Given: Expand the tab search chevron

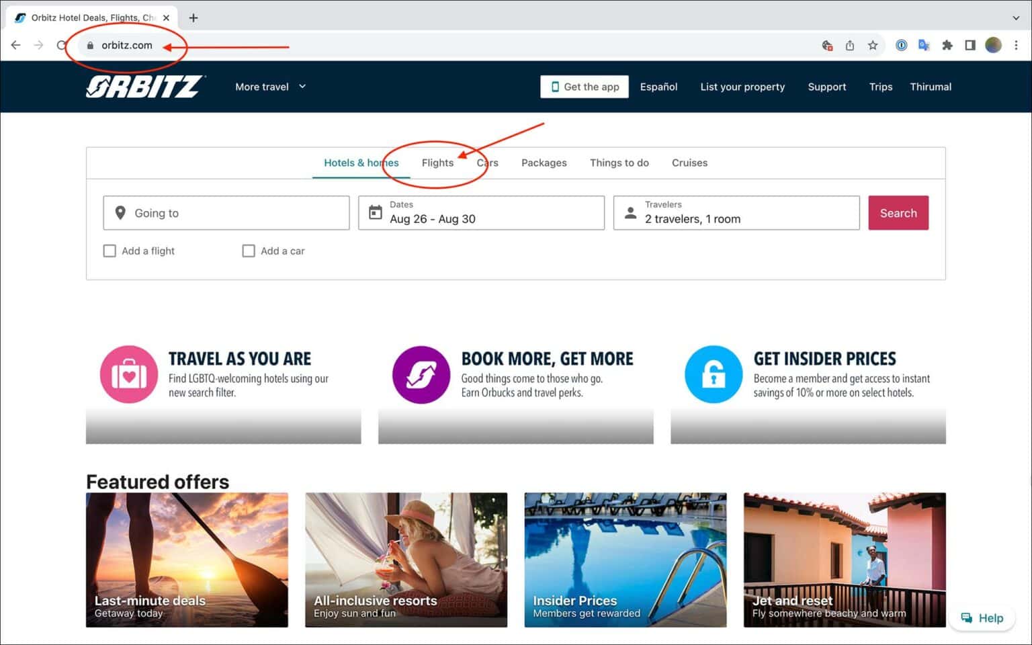Looking at the screenshot, I should [x=1016, y=18].
